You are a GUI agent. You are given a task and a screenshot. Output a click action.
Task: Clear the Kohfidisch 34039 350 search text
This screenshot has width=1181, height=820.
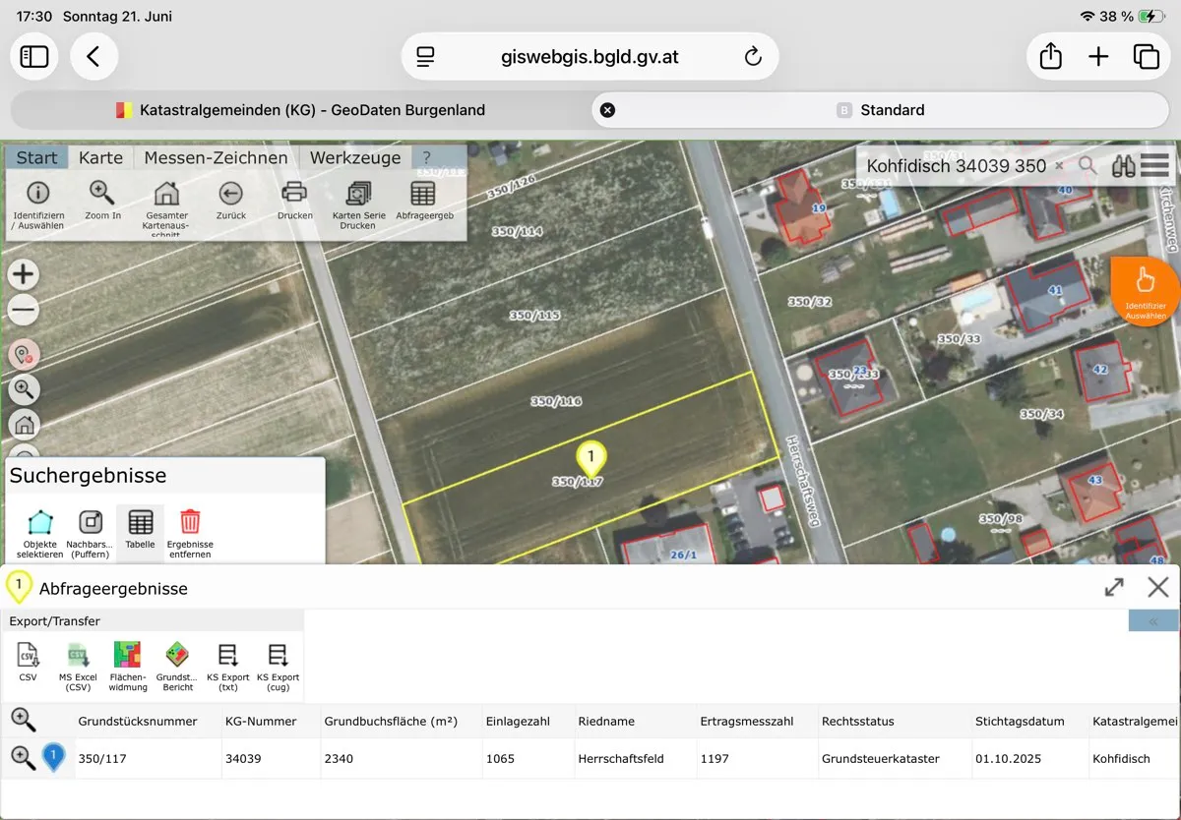[x=1059, y=166]
